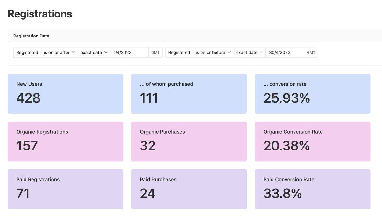
Task: Click the start date field showing 1/4/2023
Action: [129, 52]
